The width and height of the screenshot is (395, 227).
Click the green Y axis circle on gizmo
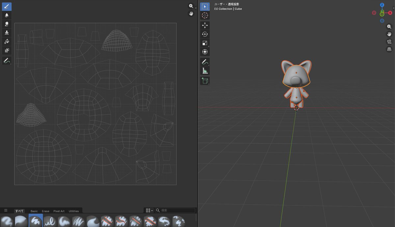tap(382, 14)
